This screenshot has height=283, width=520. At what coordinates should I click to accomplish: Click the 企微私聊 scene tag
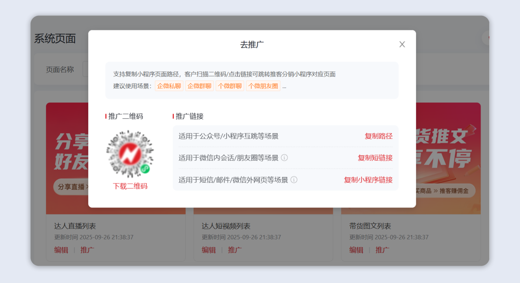pyautogui.click(x=169, y=85)
